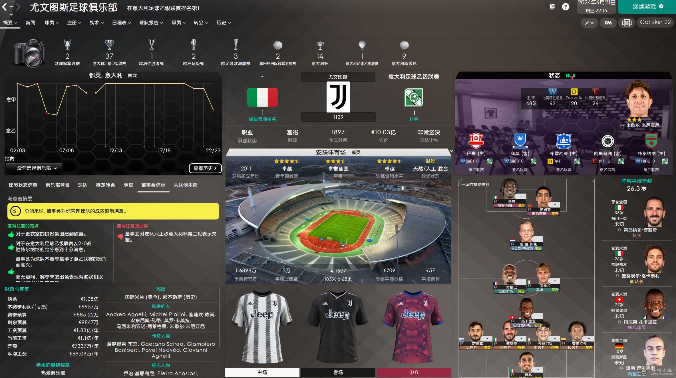The height and width of the screenshot is (378, 676).
Task: Click the Brescia club badge
Action: [x=564, y=141]
